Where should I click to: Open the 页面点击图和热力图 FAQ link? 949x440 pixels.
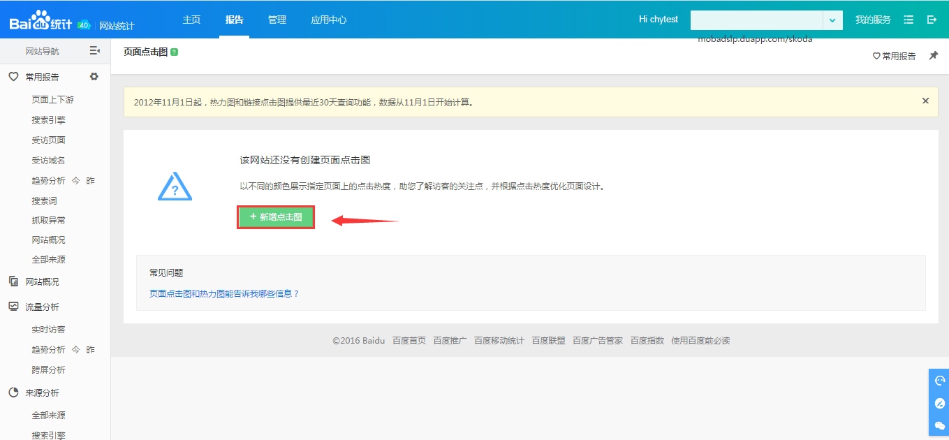(x=224, y=294)
